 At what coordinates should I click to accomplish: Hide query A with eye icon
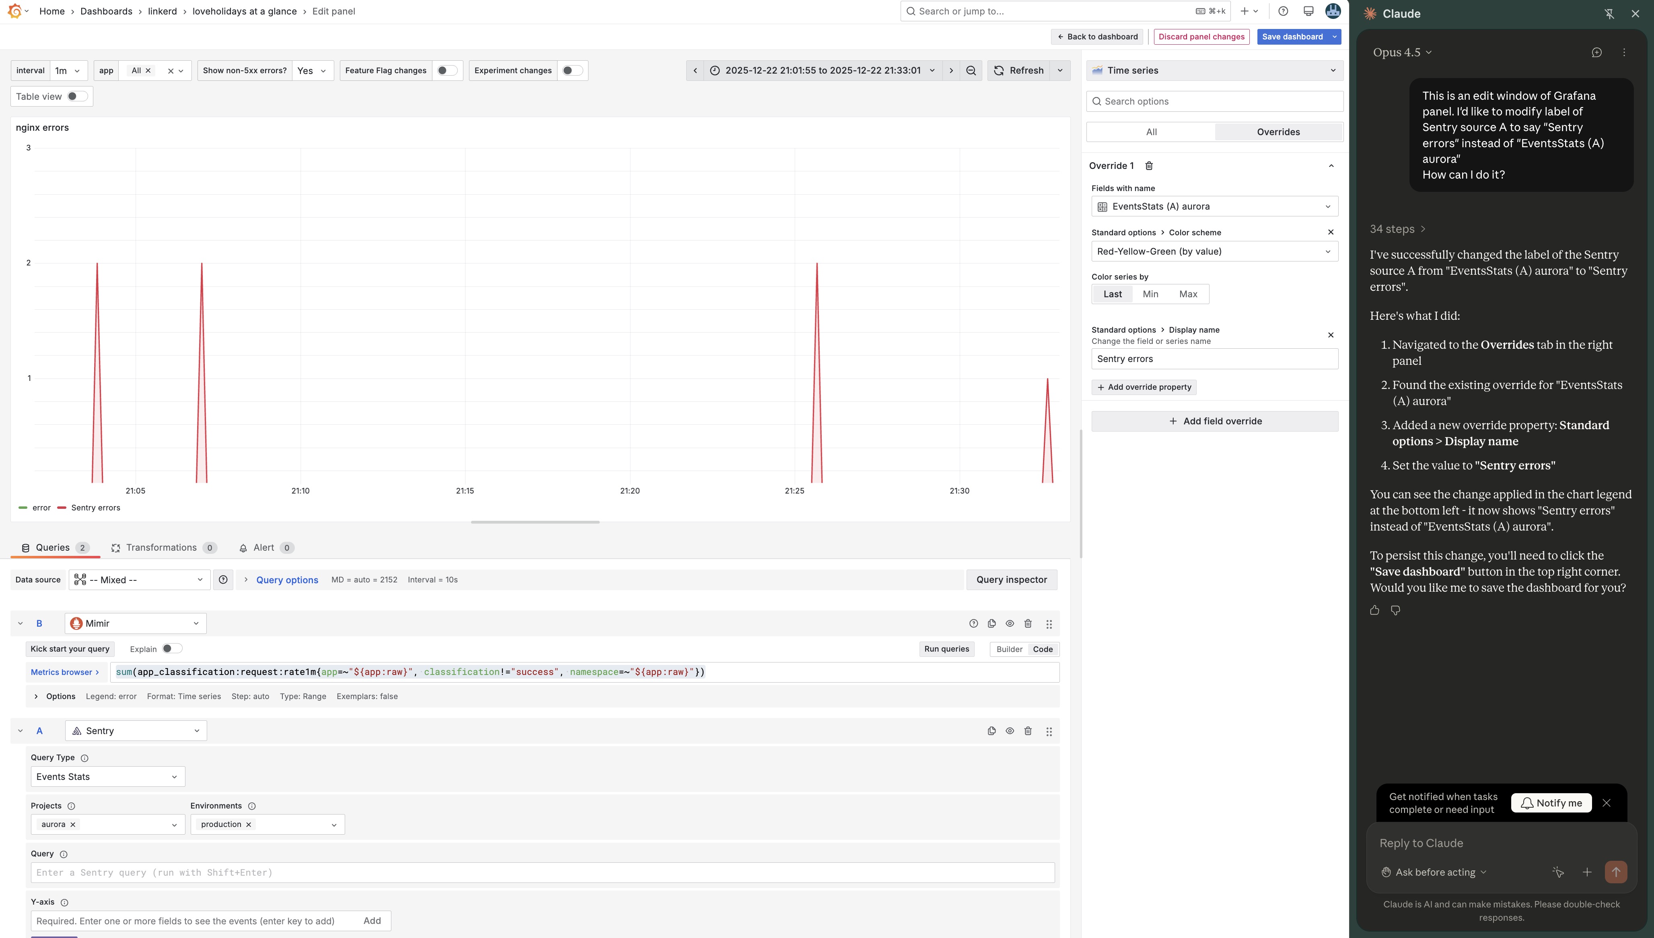click(1009, 731)
